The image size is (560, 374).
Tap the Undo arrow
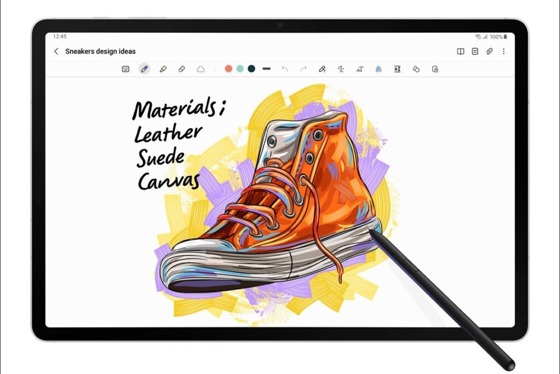click(284, 68)
